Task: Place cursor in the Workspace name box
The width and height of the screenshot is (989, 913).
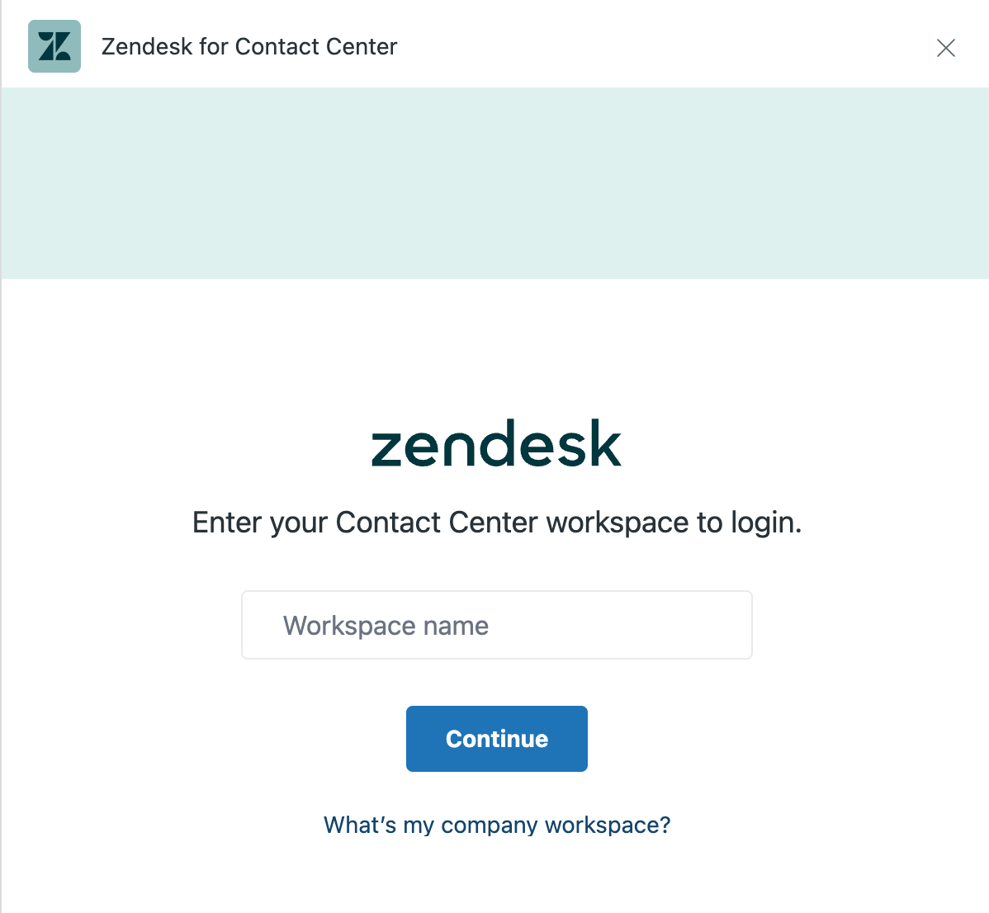Action: point(496,625)
